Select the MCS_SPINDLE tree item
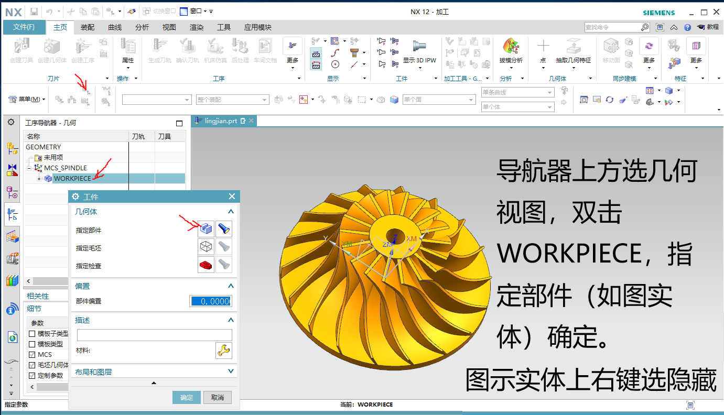Screen dimensions: 724x415 click(66, 168)
